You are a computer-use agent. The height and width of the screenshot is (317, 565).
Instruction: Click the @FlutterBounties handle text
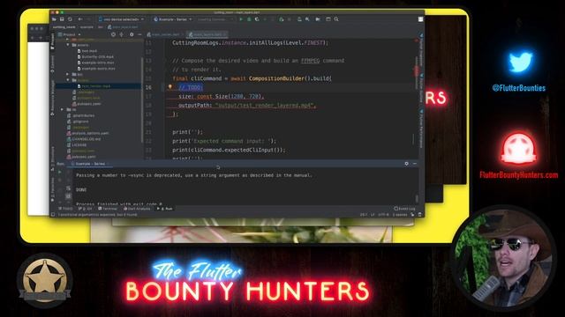click(519, 88)
